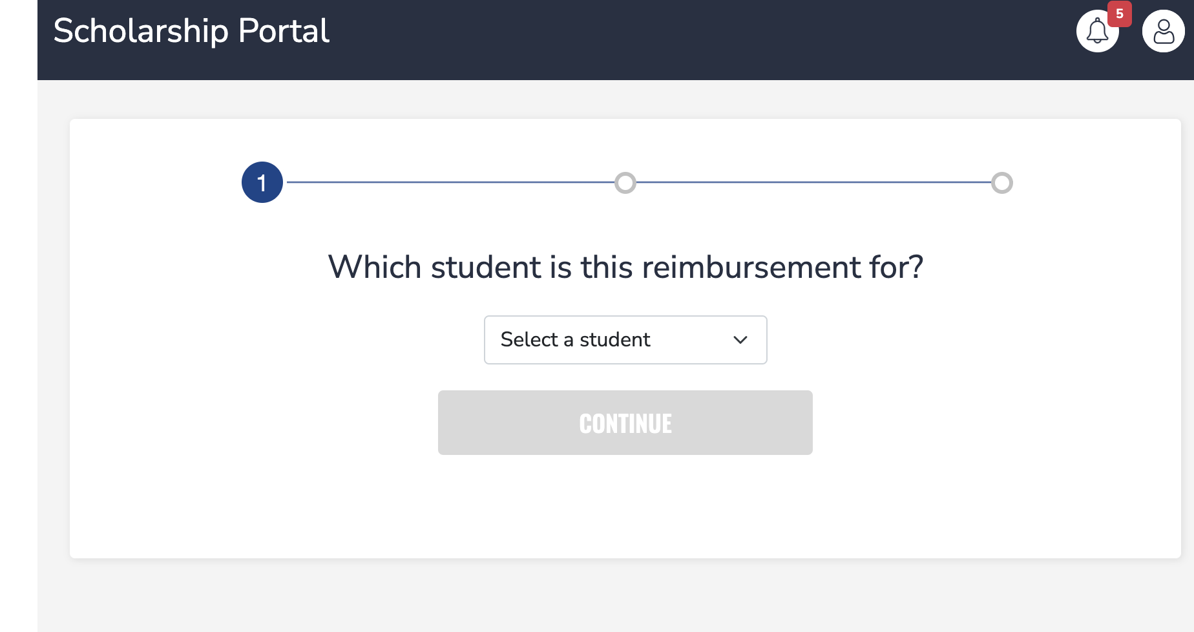Click the dropdown chevron arrow

[x=740, y=340]
